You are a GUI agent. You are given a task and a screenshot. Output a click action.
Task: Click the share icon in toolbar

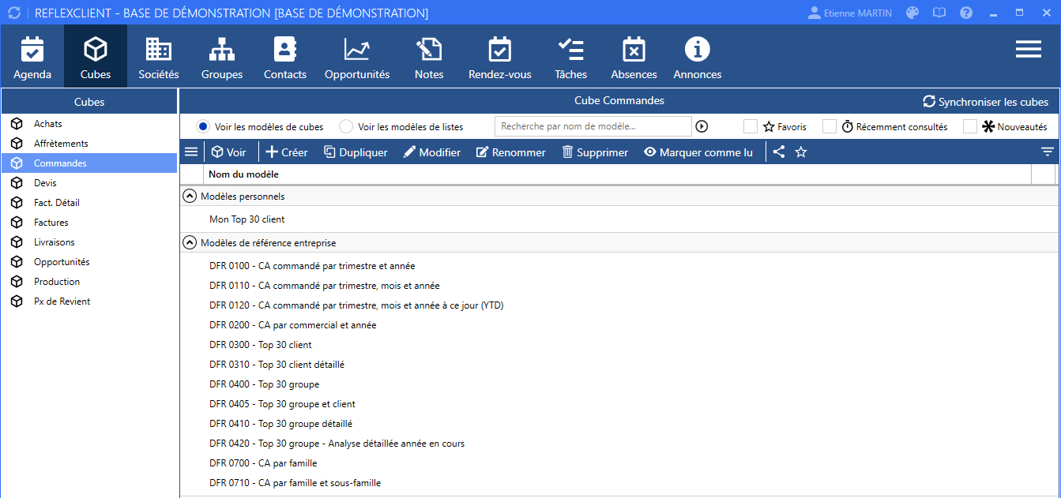[x=779, y=152]
